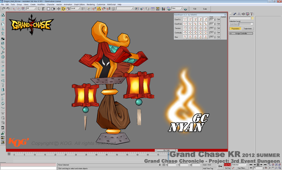The image size is (282, 170).
Task: Open the selection filter 'All' dropdown
Action: pyautogui.click(x=31, y=8)
